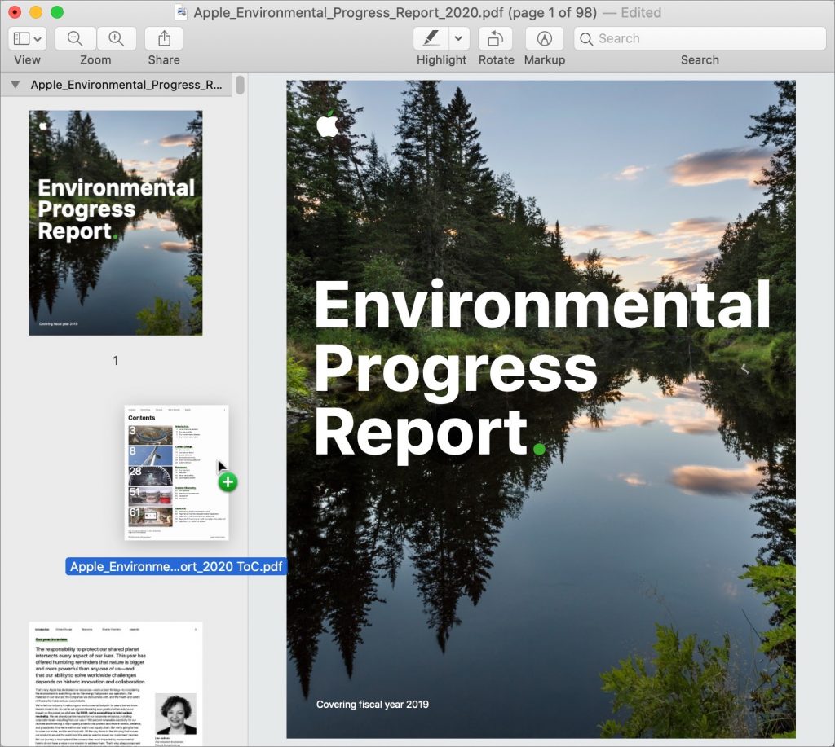
Task: Open the Share menu icon
Action: point(164,38)
